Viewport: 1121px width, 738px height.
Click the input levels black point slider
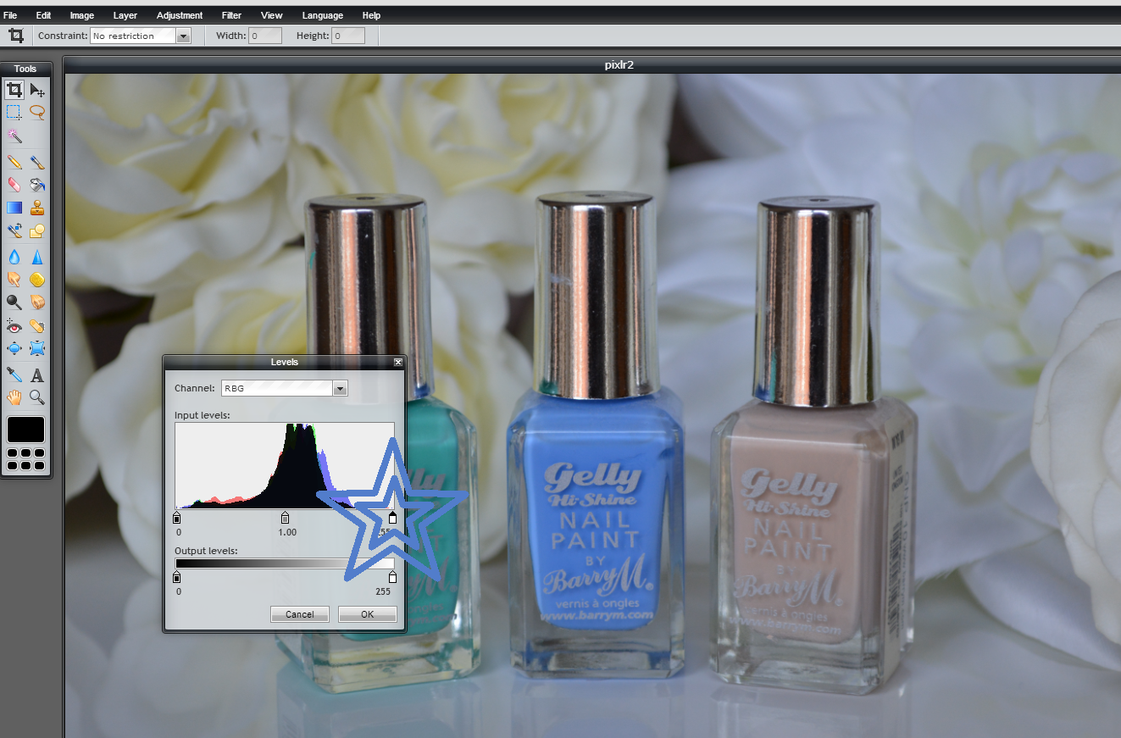coord(177,518)
